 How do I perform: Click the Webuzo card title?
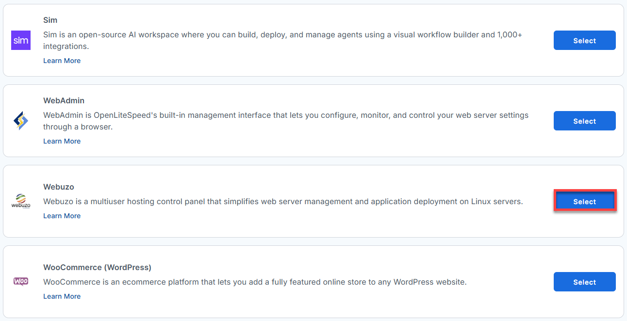[58, 187]
